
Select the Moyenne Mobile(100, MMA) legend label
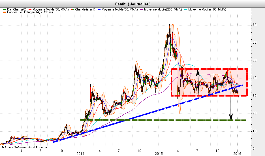[x=207, y=10]
